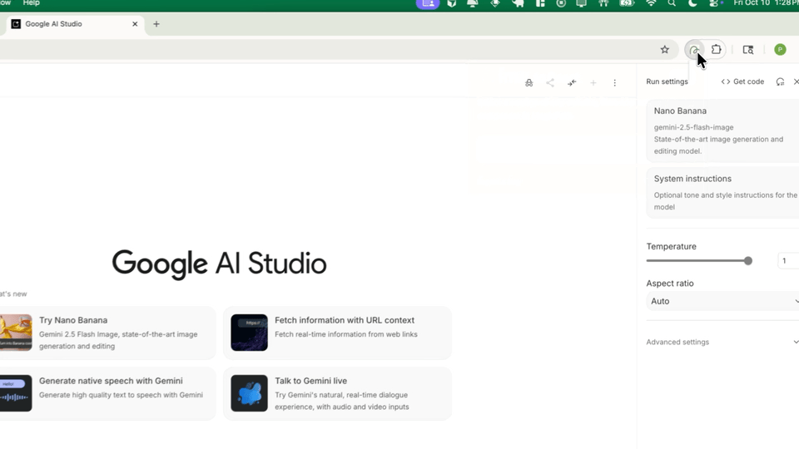Click the reset settings refresh icon
Viewport: 799px width, 449px height.
pyautogui.click(x=780, y=81)
